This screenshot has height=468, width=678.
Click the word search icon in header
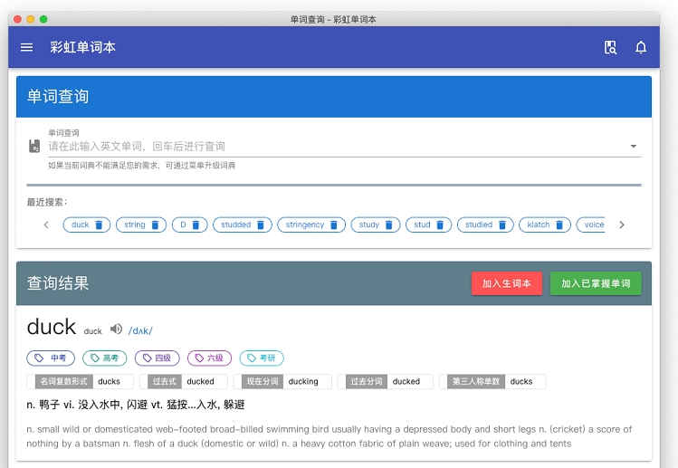tap(610, 47)
